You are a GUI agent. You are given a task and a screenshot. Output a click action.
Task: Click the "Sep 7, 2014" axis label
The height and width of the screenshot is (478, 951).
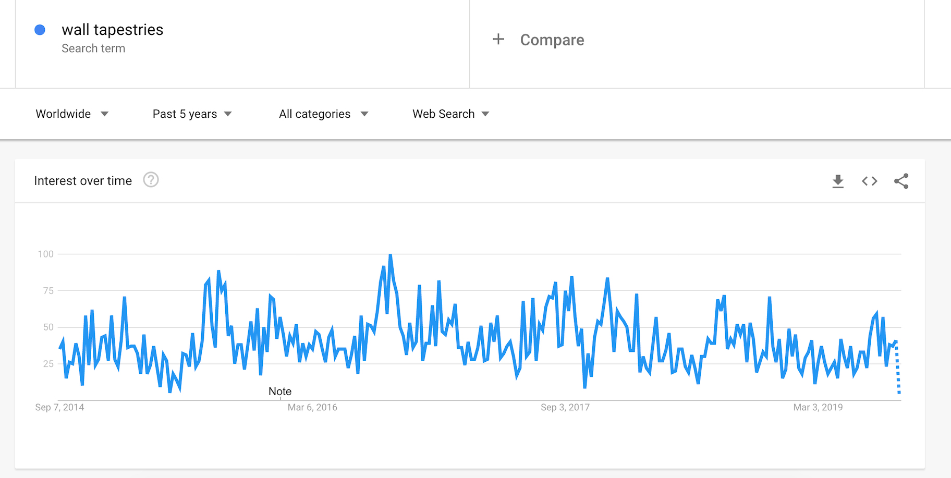click(59, 407)
